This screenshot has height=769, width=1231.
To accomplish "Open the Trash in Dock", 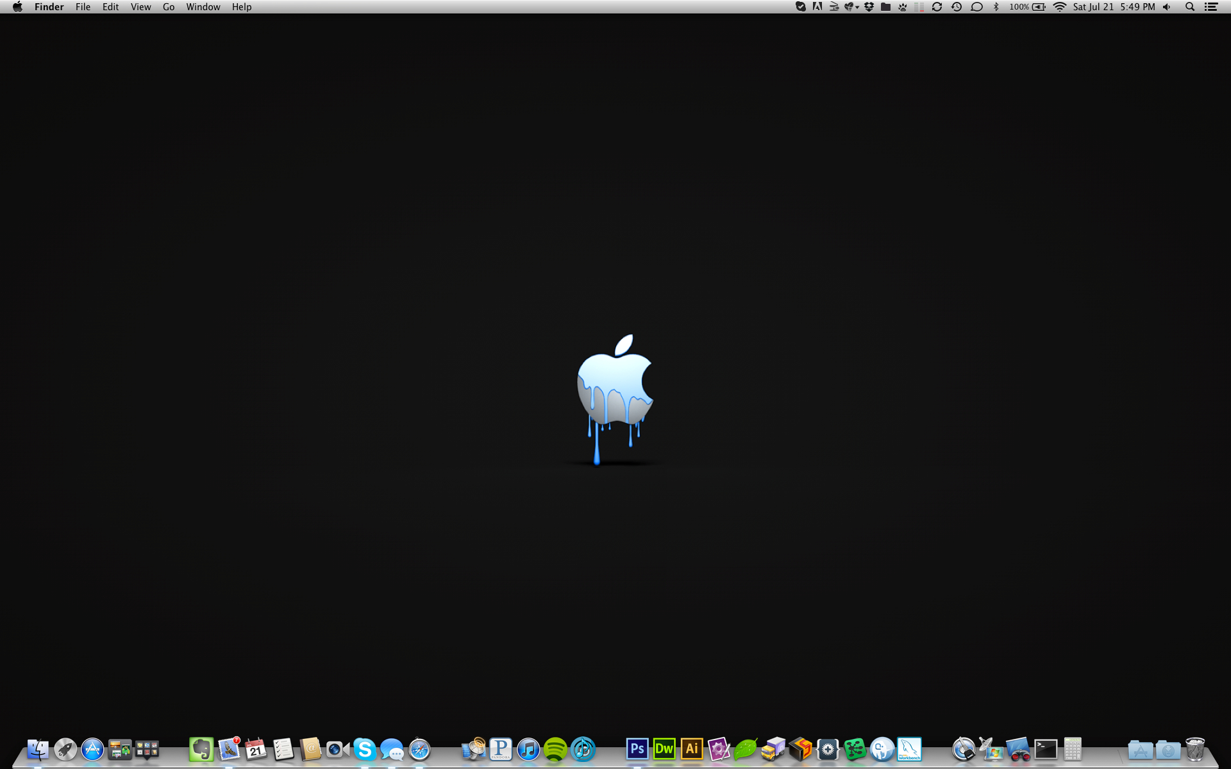I will [x=1195, y=748].
